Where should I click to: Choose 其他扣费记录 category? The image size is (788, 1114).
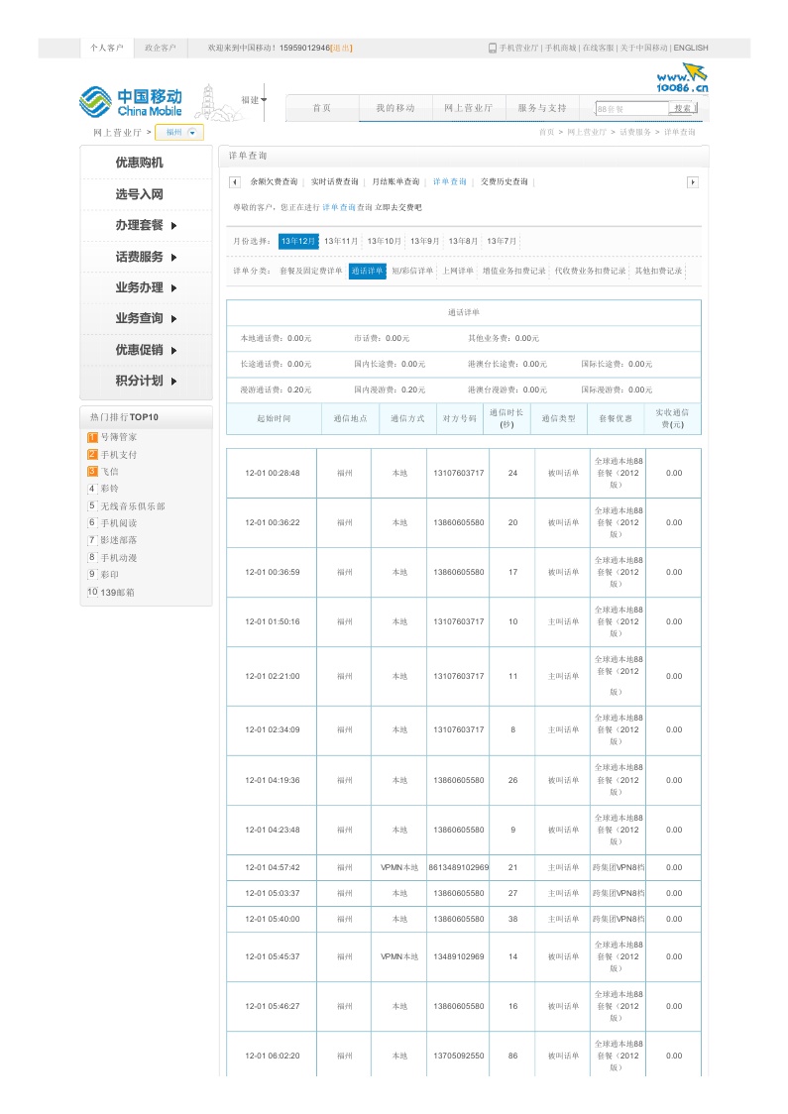tap(659, 271)
